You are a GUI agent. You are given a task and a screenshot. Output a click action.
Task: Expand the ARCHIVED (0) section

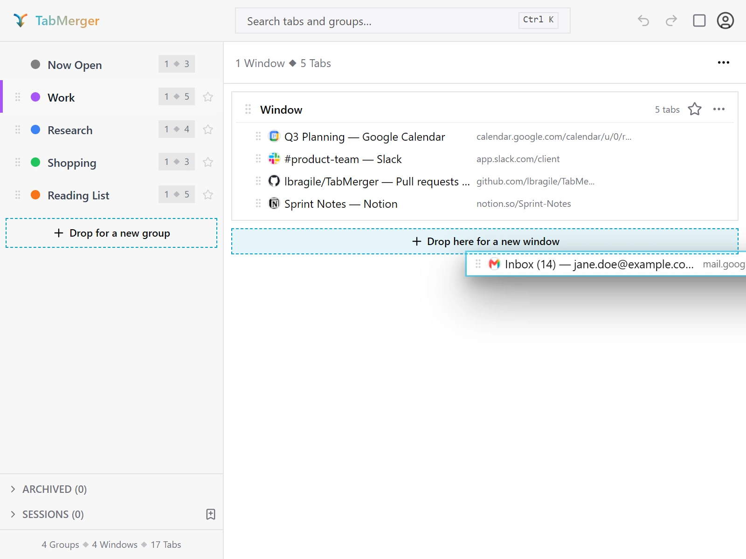pos(49,489)
